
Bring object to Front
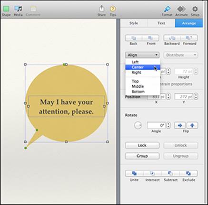pos(150,38)
